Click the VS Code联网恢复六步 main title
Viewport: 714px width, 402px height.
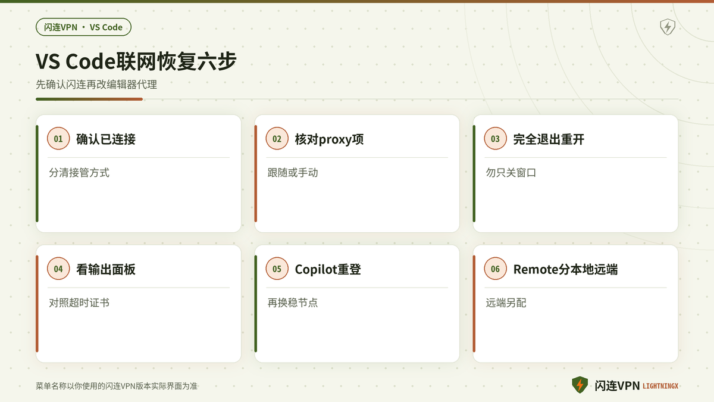[x=136, y=61]
